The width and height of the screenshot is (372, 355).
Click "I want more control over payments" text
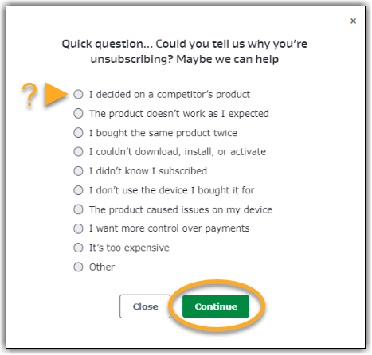pyautogui.click(x=170, y=228)
